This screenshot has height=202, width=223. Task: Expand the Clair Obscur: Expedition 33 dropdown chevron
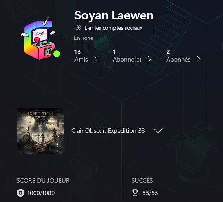coord(158,130)
